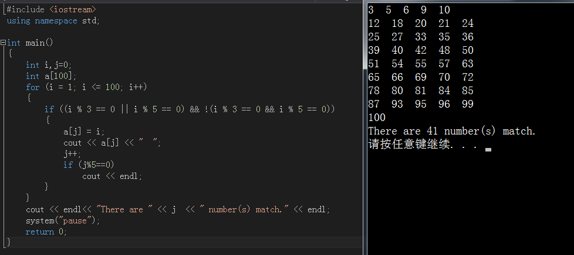Click 'There are 41 number(s) match.' in the console
Screen dimensions: 574x255
click(x=452, y=132)
